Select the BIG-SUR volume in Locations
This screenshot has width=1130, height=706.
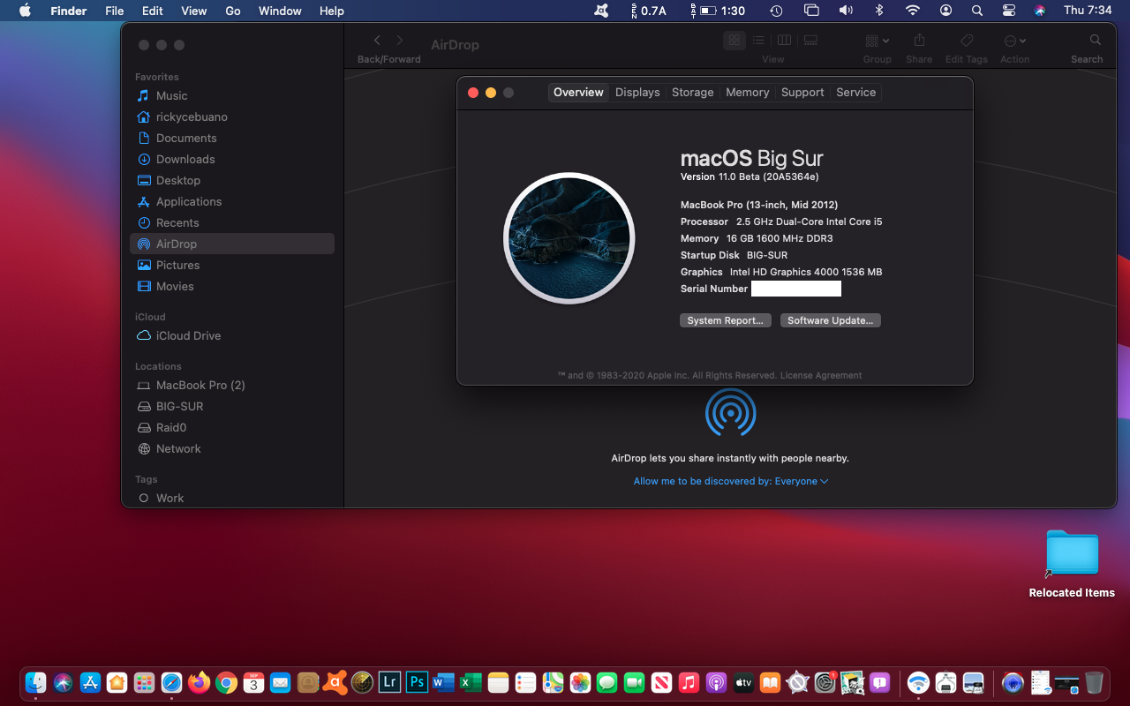[x=232, y=406]
